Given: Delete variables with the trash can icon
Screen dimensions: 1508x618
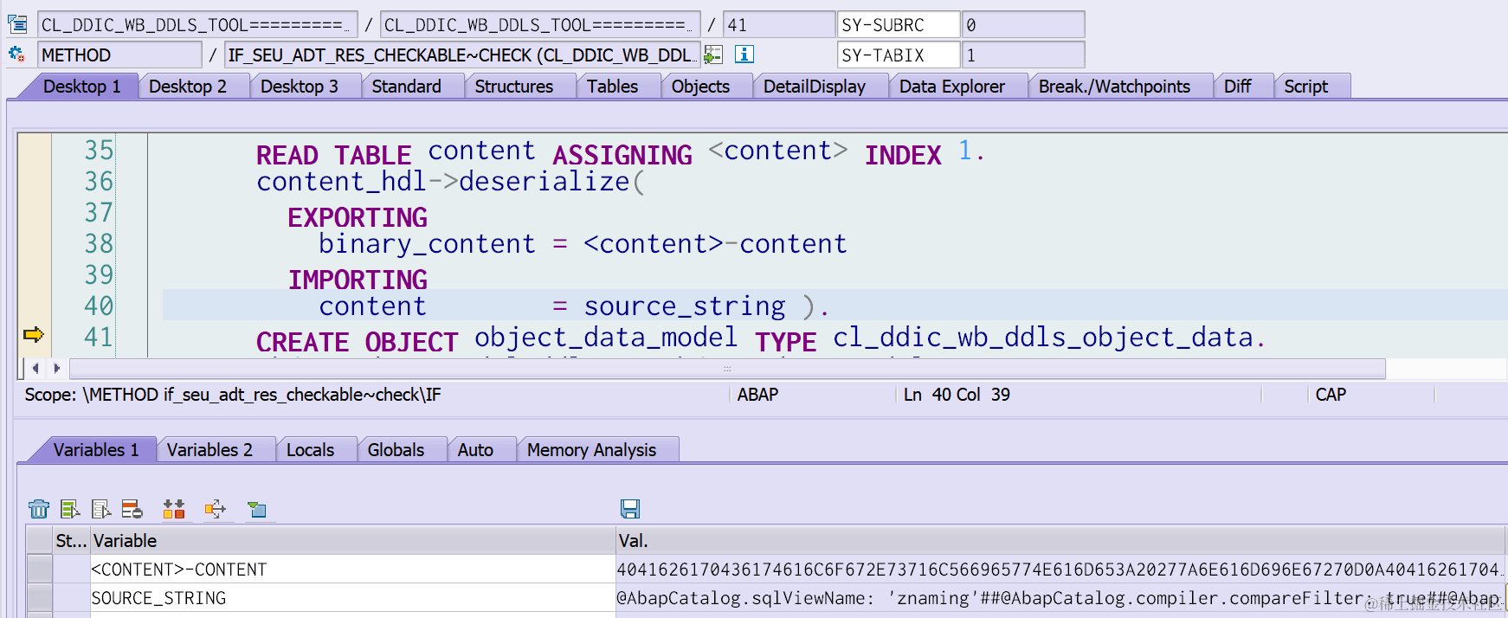Looking at the screenshot, I should tap(39, 509).
